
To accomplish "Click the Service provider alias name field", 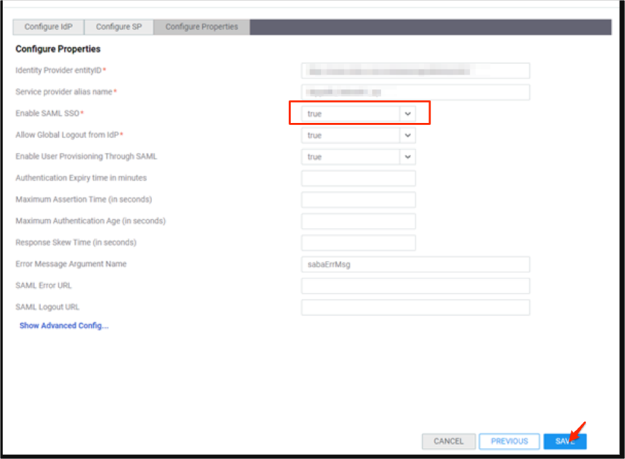I will coord(415,92).
